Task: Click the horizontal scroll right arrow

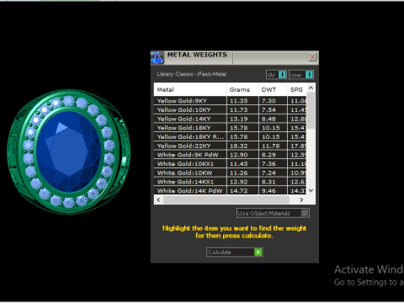Action: coord(301,199)
